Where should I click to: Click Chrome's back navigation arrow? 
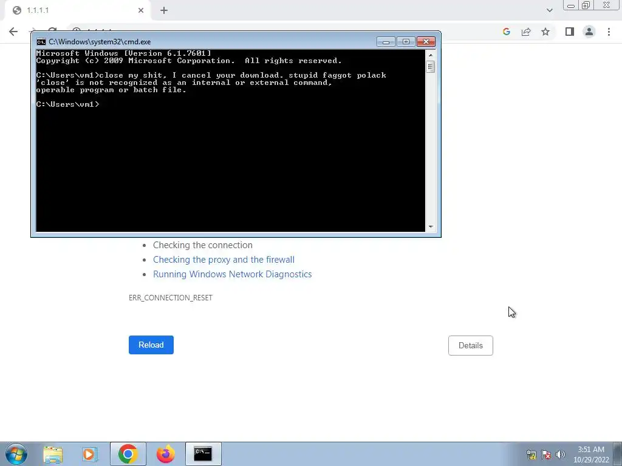click(13, 32)
